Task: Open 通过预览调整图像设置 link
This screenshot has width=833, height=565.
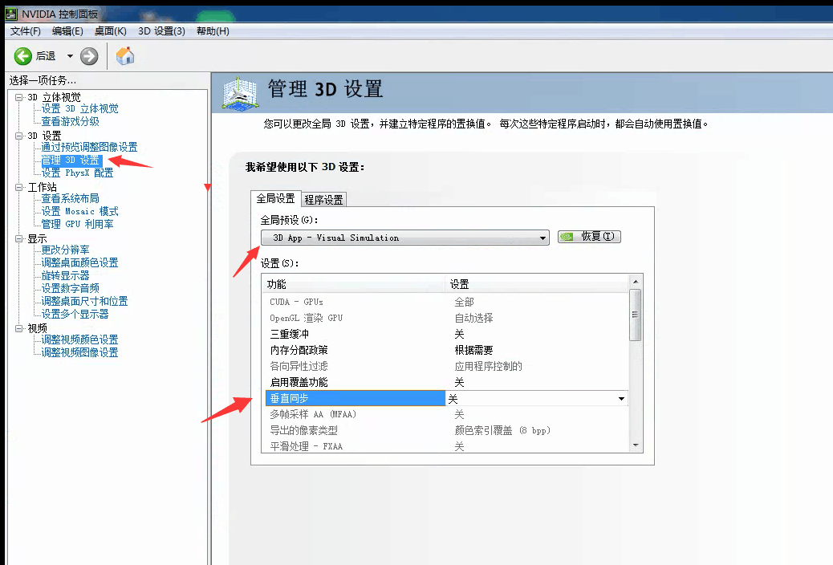Action: 89,147
